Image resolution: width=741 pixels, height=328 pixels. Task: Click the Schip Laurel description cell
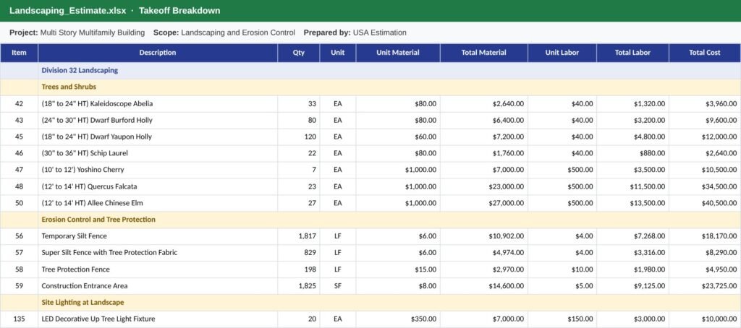[158, 153]
